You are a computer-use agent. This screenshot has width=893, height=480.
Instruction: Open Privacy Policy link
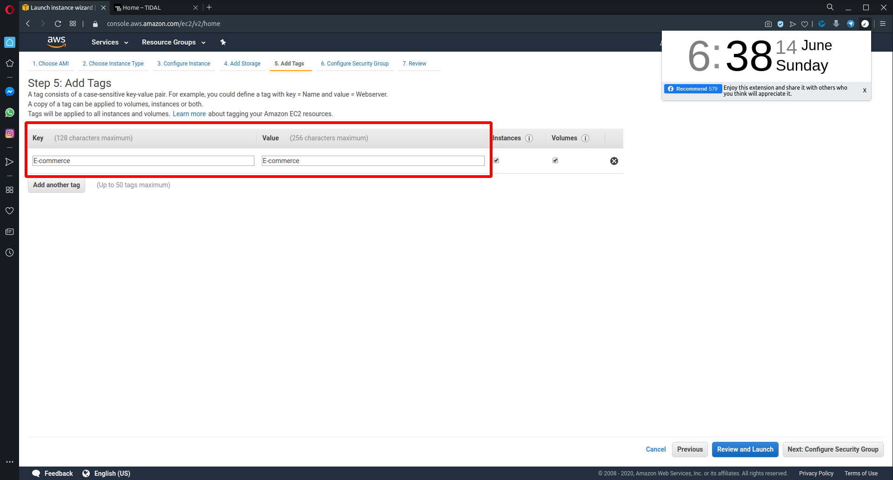pos(816,473)
